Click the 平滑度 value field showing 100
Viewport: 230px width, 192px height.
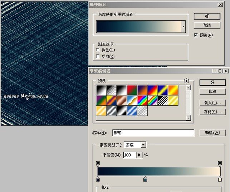(130, 155)
